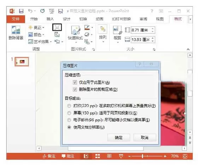Click Fit slide to window icon
Viewport: 198px width, 165px height.
pyautogui.click(x=185, y=156)
